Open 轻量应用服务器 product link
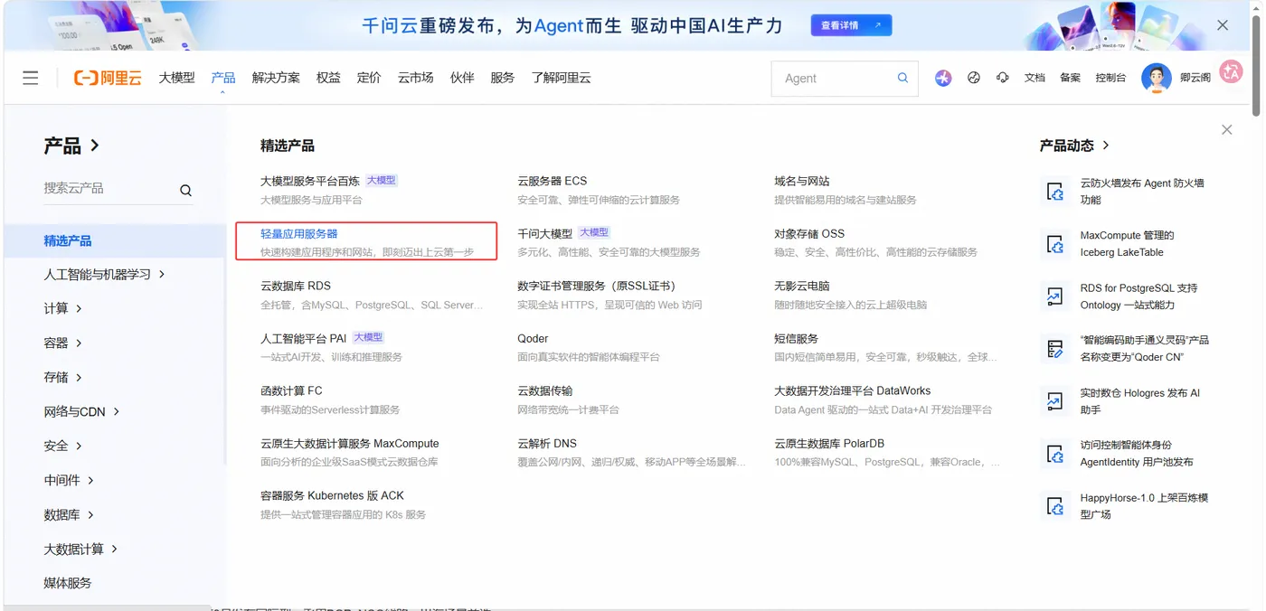 pyautogui.click(x=299, y=233)
